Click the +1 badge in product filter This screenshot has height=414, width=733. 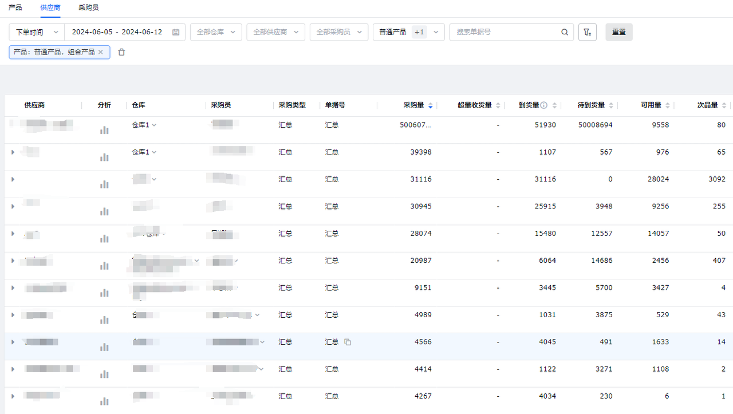click(419, 32)
